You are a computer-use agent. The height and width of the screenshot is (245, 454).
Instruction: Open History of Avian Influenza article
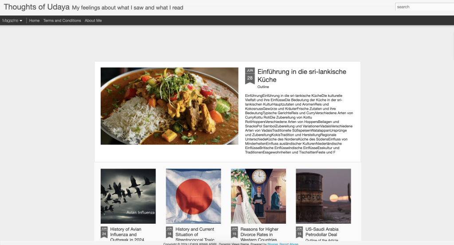pos(127,234)
